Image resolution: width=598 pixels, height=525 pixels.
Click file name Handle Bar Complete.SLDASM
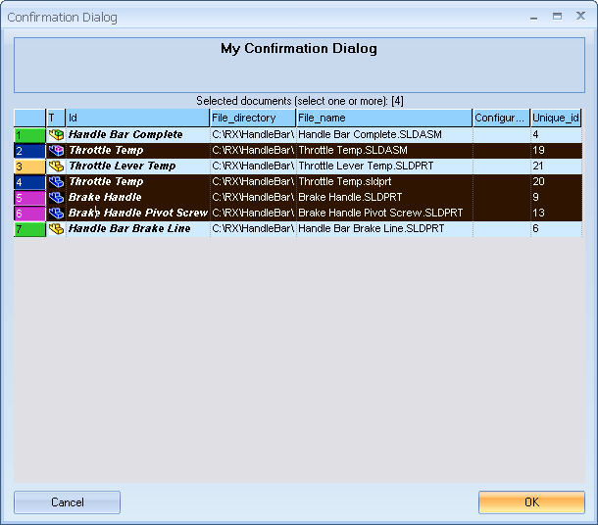pos(370,134)
